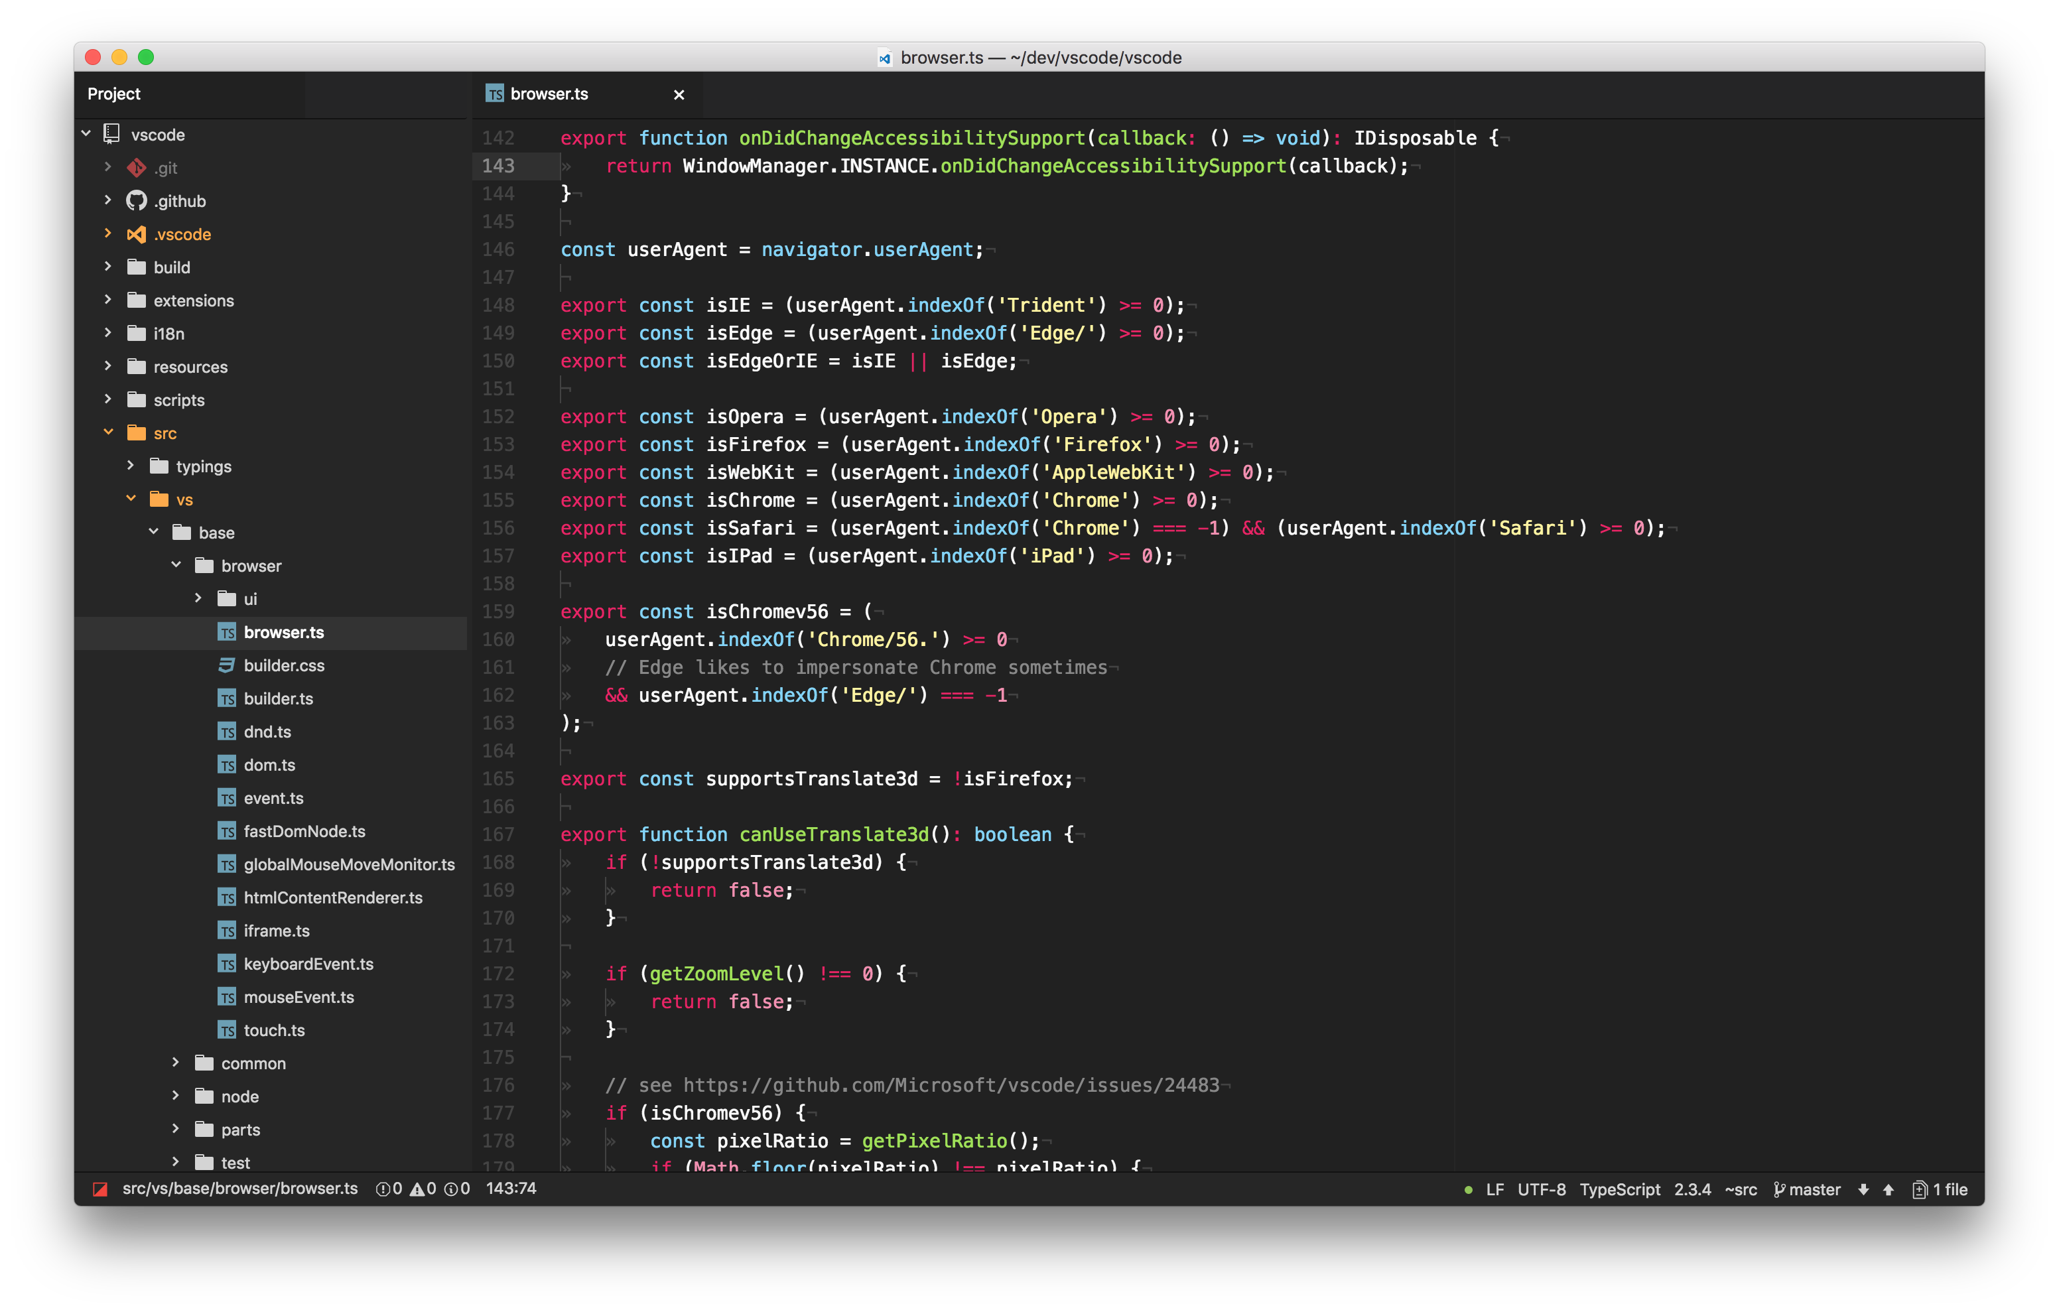Switch to the browser.ts editor tab
2059x1312 pixels.
click(x=549, y=94)
